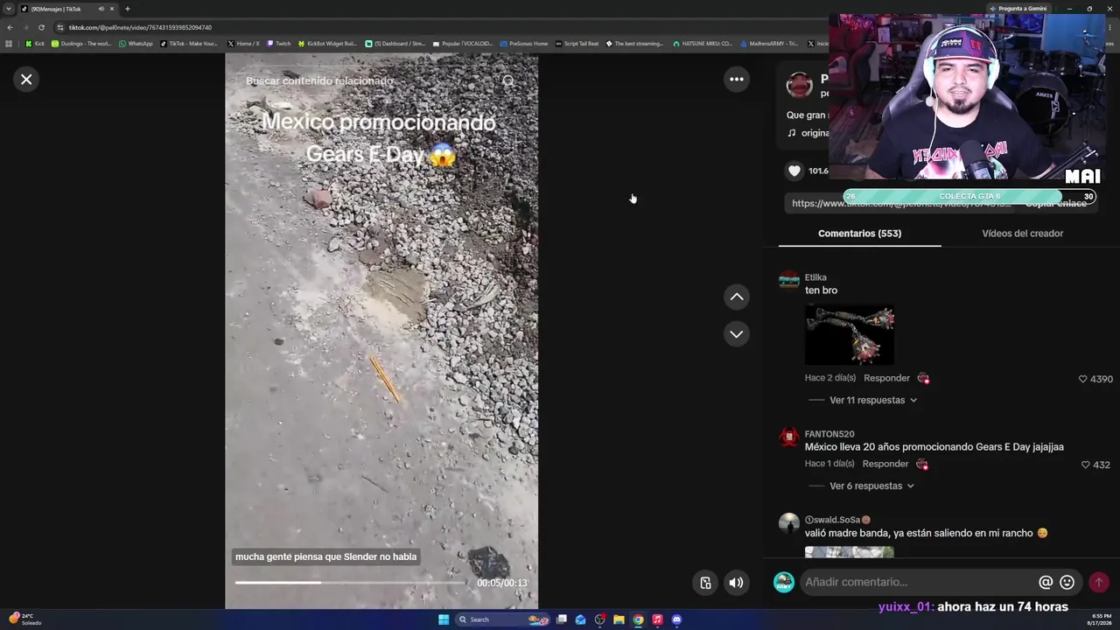1120x630 pixels.
Task: Click the address bar with the tiktok.com URL
Action: [140, 27]
